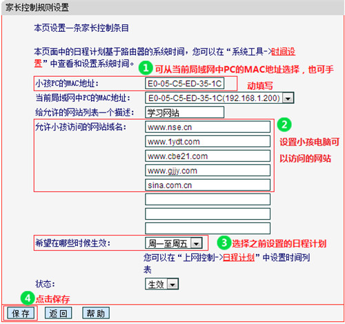345x324 pixels.
Task: Click the label 给允许的网站列表一个描述
Action: pyautogui.click(x=85, y=113)
